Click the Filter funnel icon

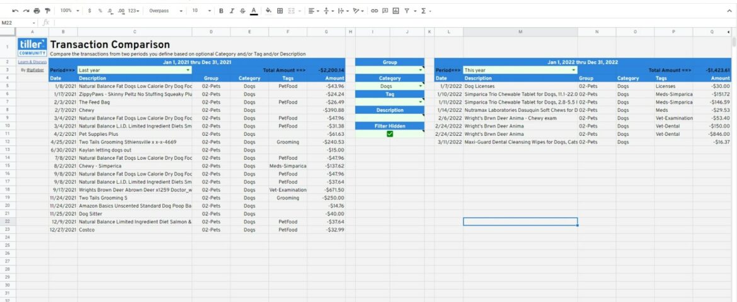tap(406, 10)
